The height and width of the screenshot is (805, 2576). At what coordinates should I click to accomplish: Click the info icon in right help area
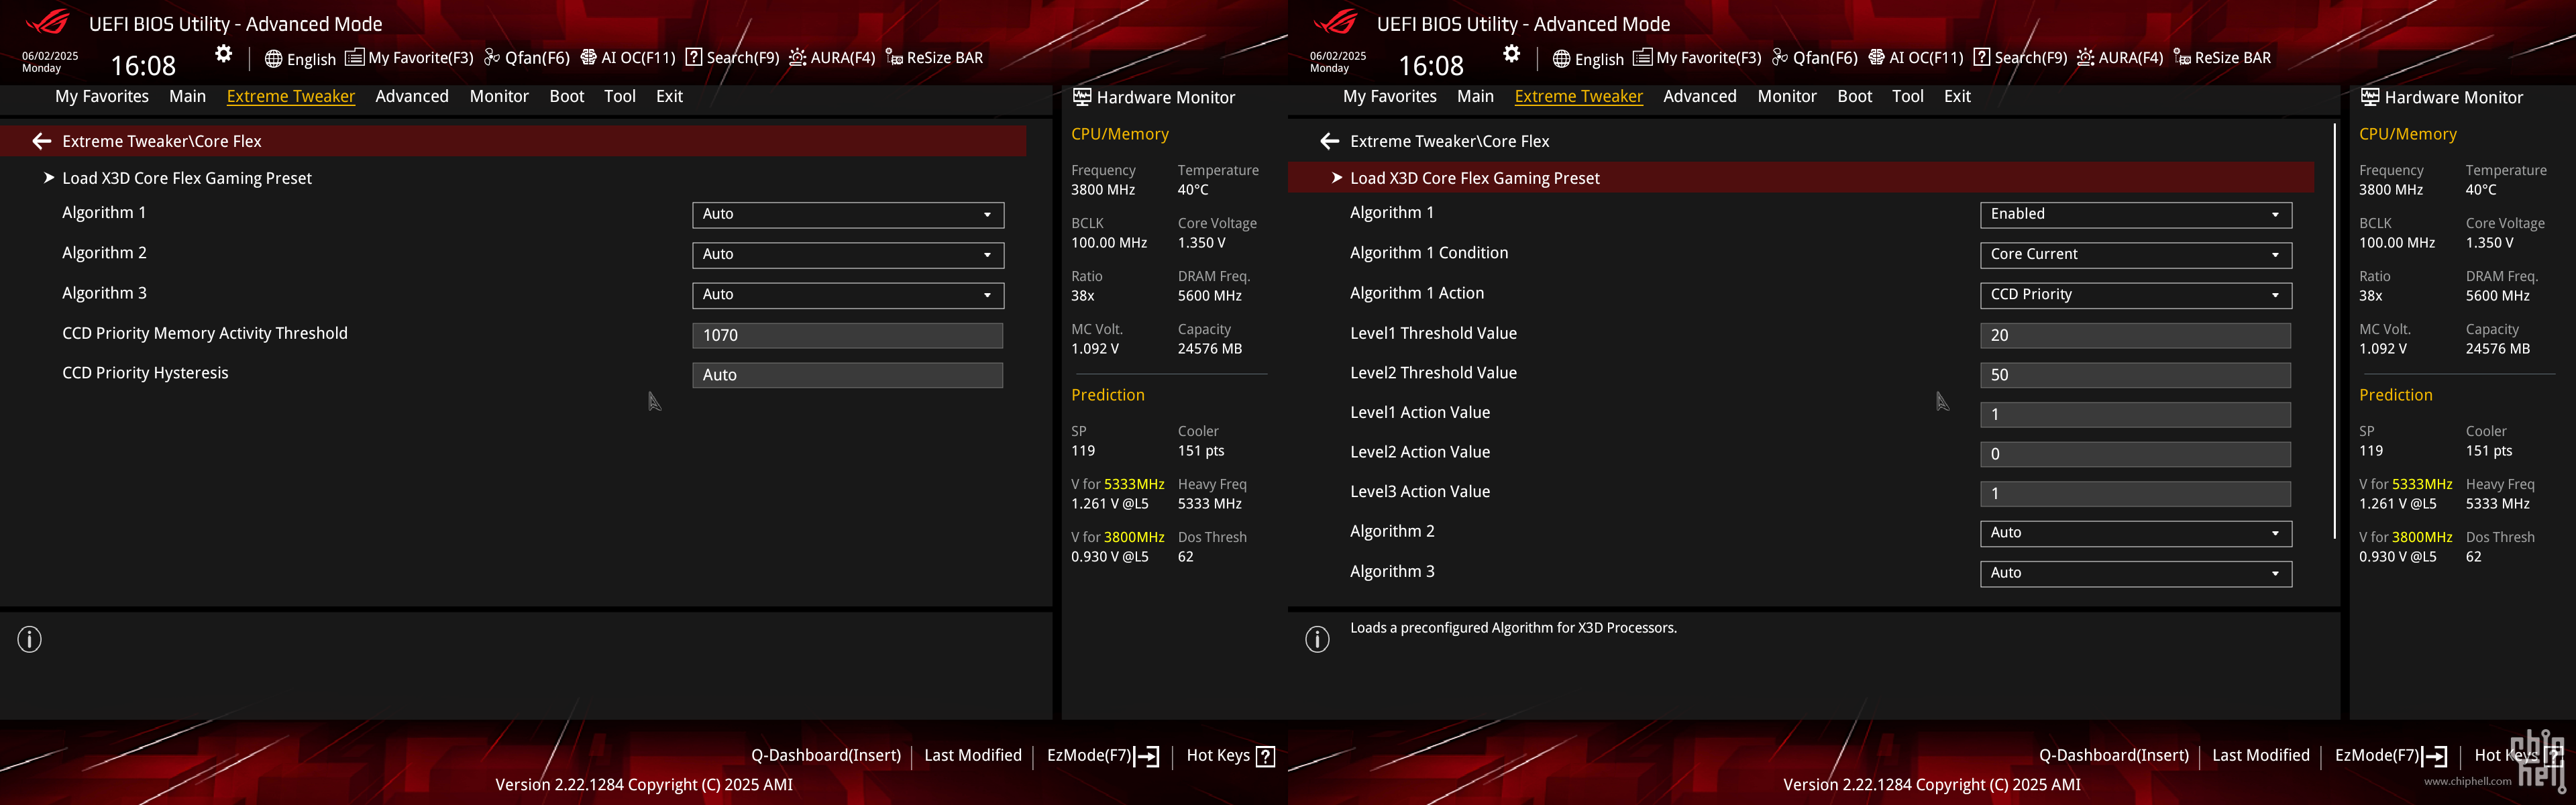point(1318,639)
